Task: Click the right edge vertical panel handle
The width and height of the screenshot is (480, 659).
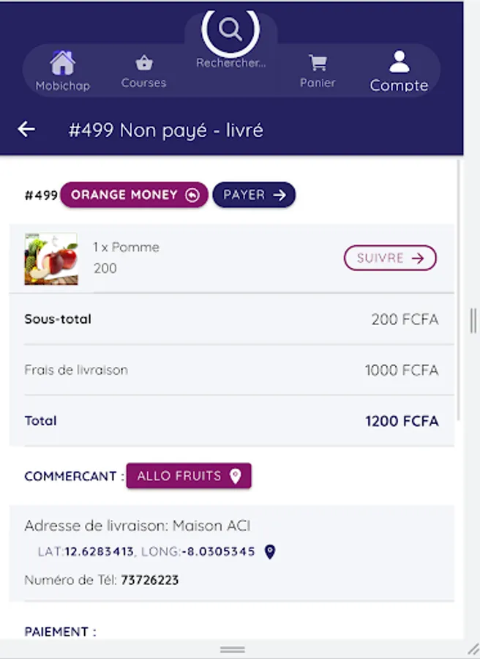Action: [473, 321]
